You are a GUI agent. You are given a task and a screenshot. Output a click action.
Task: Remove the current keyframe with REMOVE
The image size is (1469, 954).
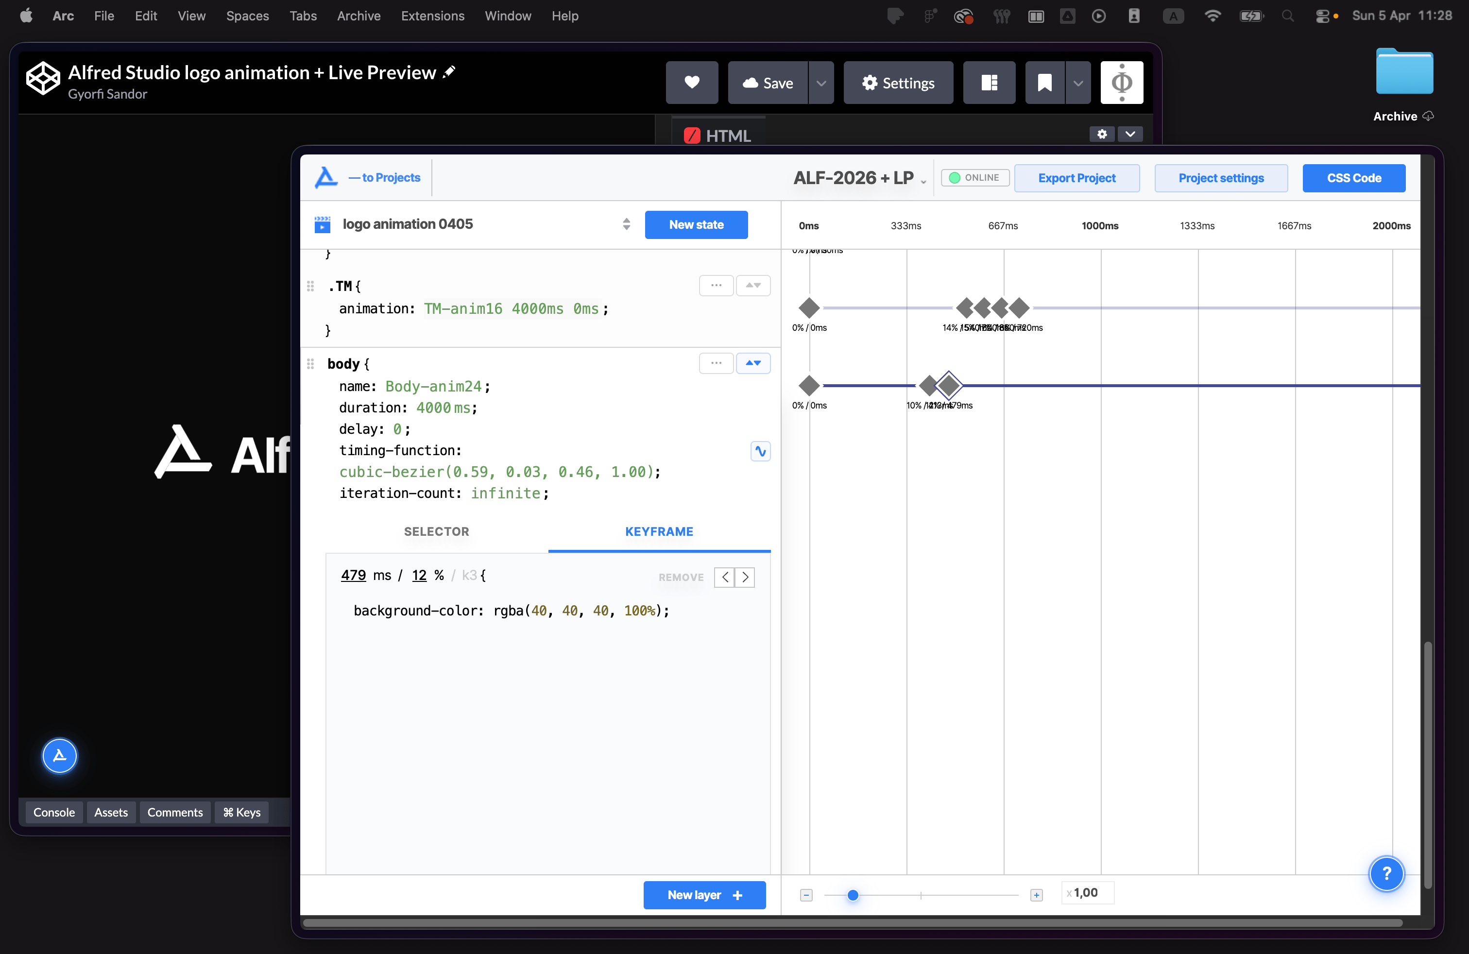681,578
